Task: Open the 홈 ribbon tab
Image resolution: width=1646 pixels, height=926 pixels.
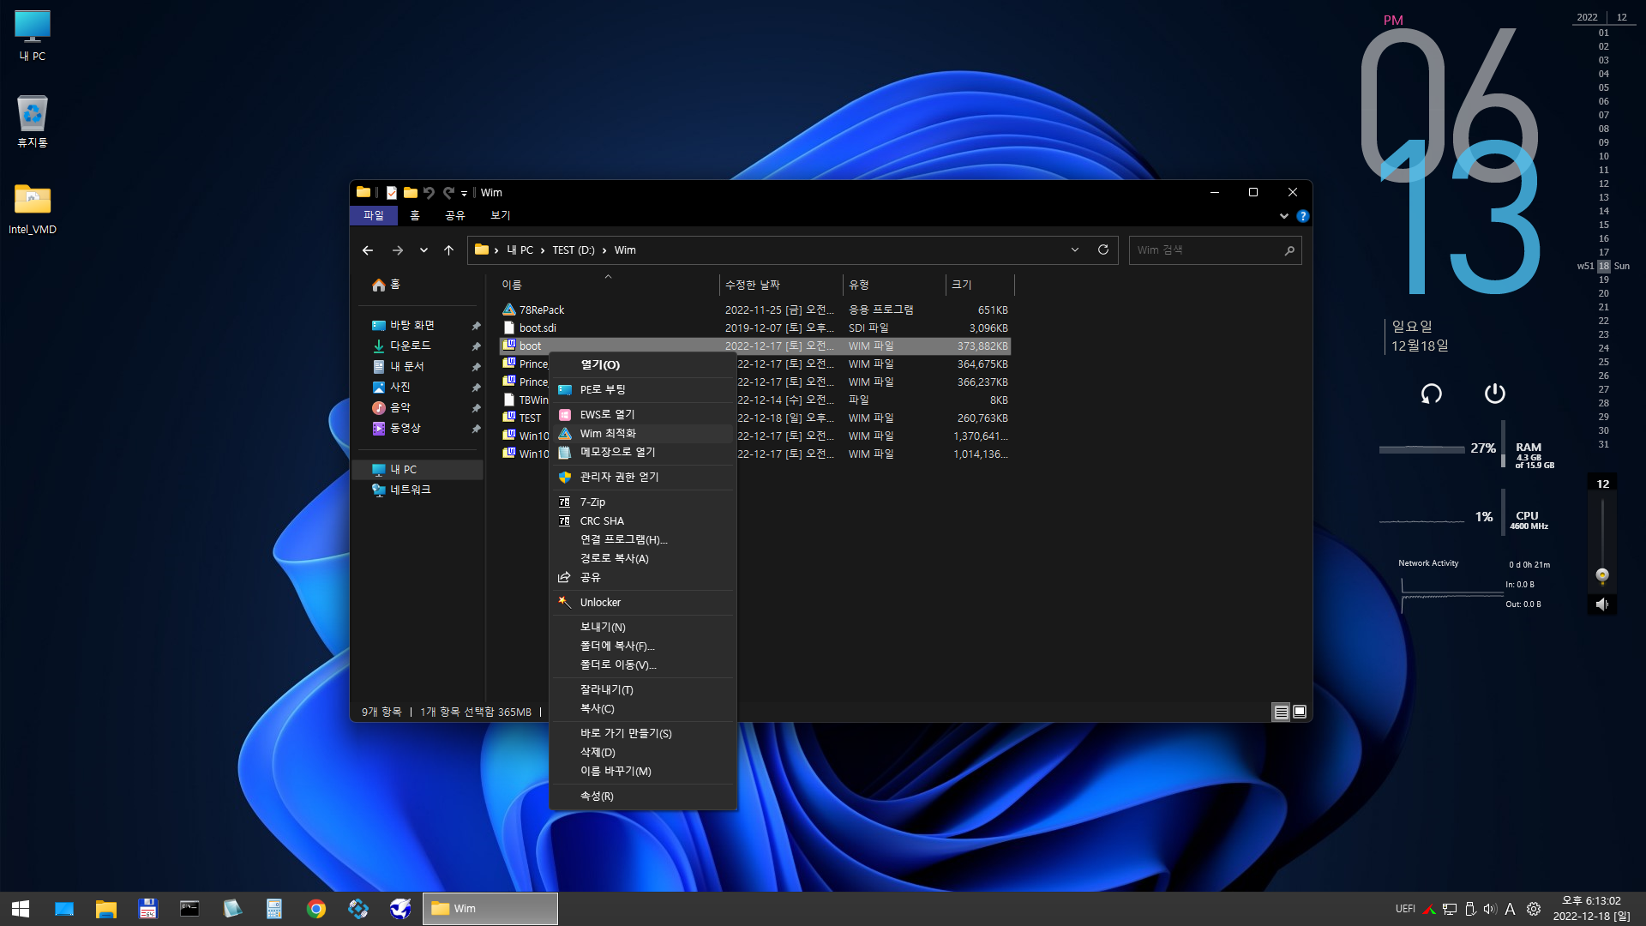Action: [x=415, y=215]
